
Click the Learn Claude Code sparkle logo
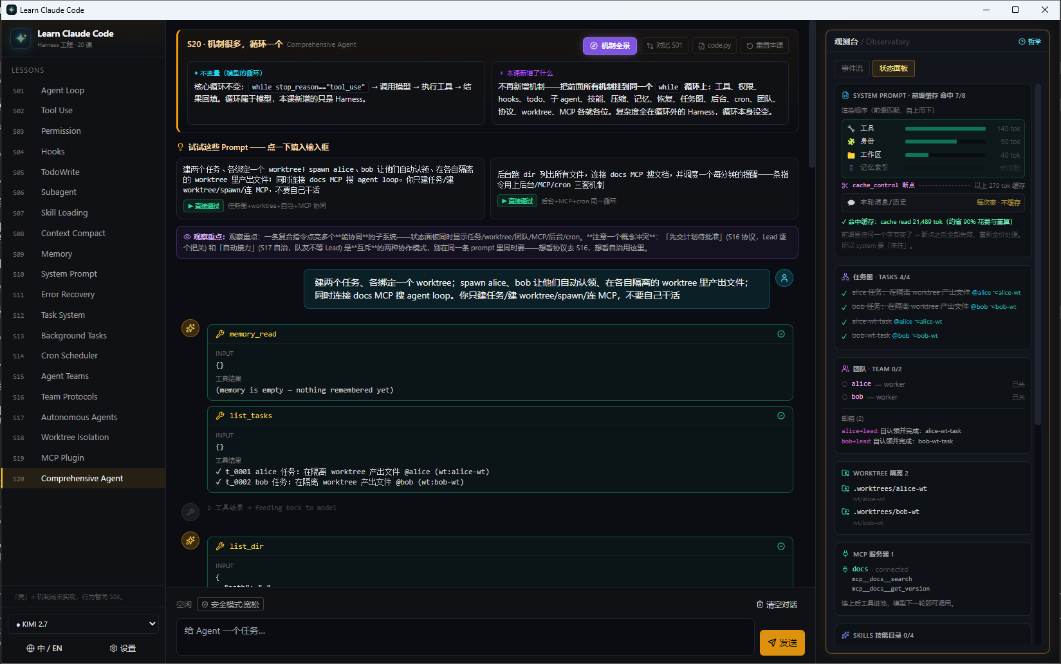[21, 39]
